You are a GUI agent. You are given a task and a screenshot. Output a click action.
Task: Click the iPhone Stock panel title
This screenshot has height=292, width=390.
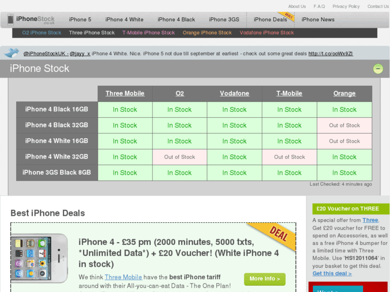click(x=40, y=69)
